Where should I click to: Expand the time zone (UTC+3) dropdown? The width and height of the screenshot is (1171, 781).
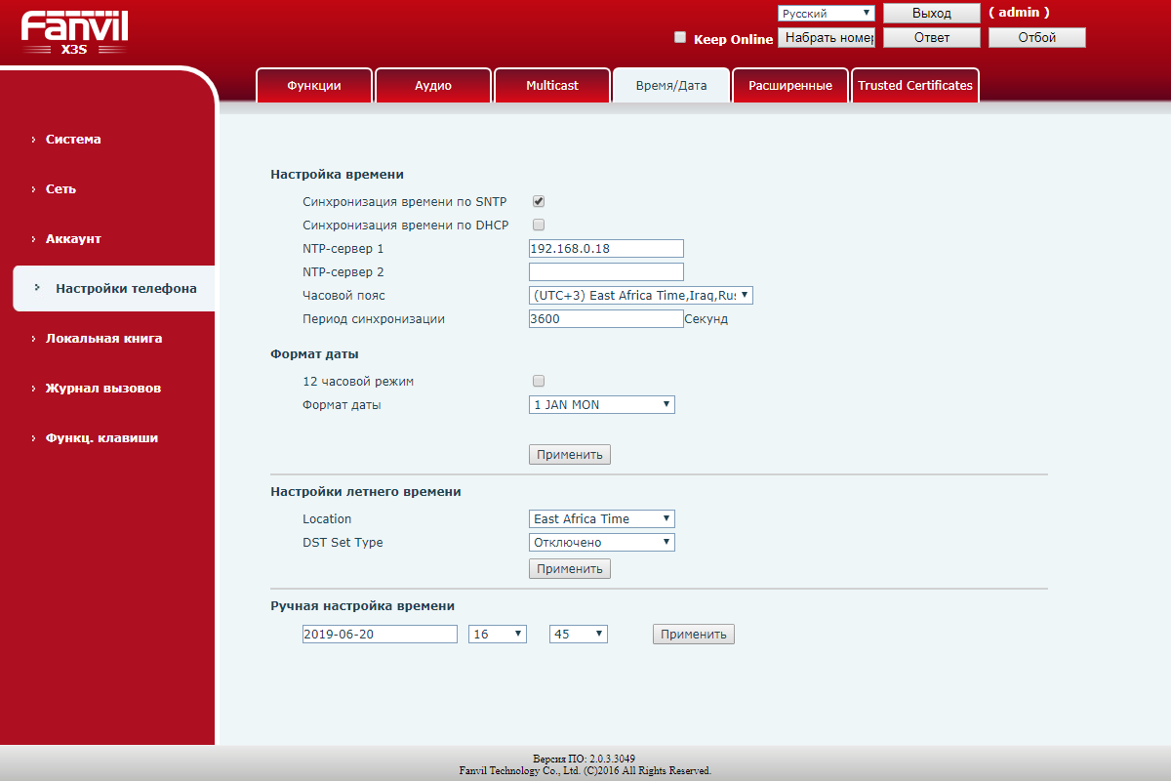(x=640, y=295)
